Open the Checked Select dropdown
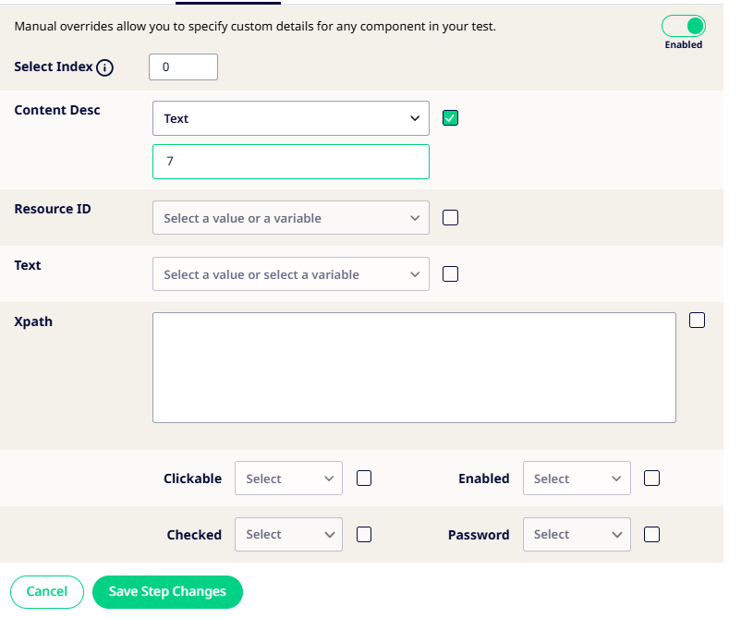Image resolution: width=741 pixels, height=618 pixels. pyautogui.click(x=288, y=534)
